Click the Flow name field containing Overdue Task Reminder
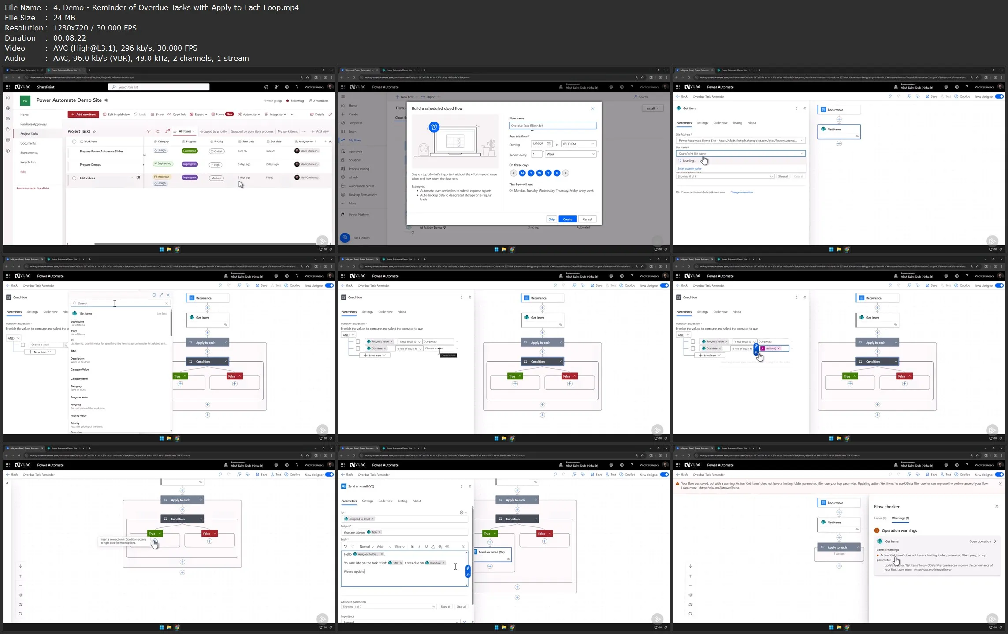 tap(553, 126)
